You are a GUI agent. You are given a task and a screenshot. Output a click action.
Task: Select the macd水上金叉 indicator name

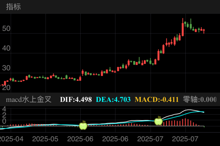tap(29, 99)
